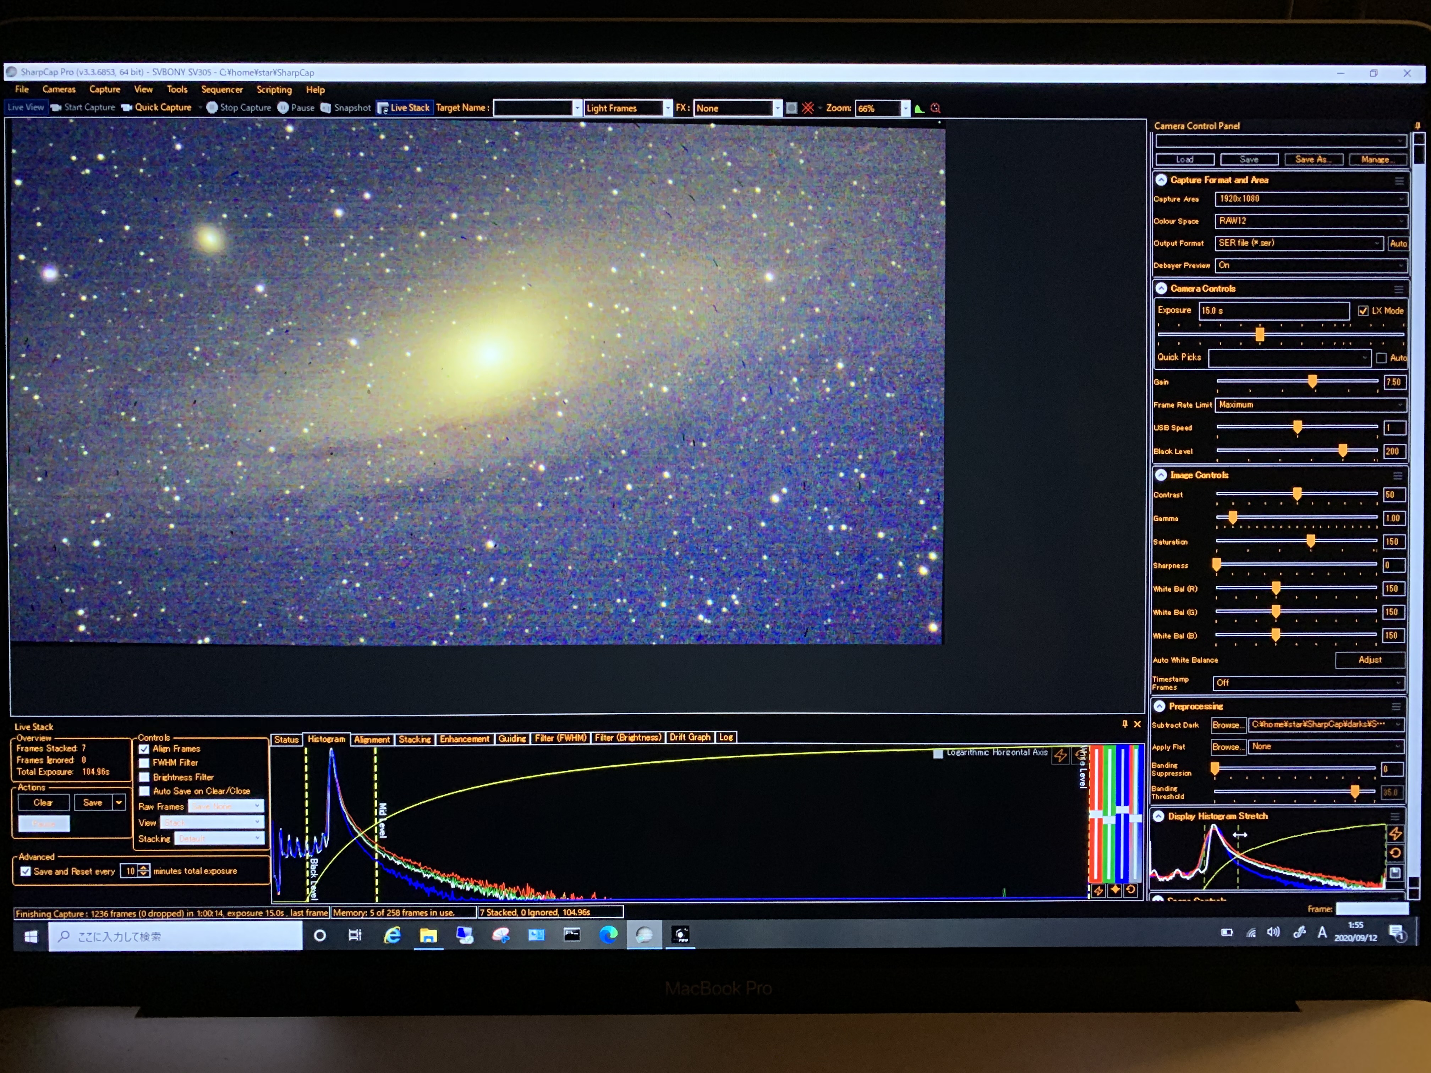Click the Manage profiles button
The height and width of the screenshot is (1073, 1431).
click(x=1377, y=160)
